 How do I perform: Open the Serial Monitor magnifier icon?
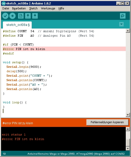point(123,16)
